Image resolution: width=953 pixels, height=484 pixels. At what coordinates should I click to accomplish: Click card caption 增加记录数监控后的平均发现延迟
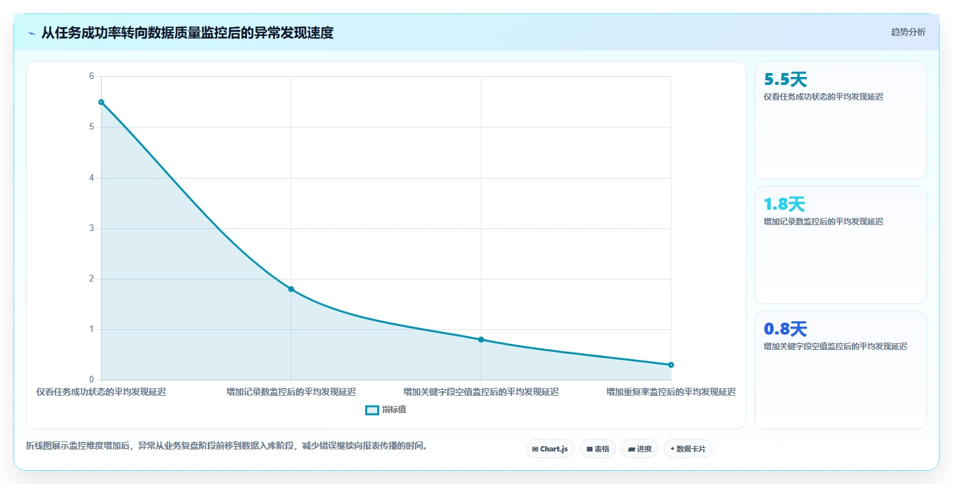[x=823, y=222]
